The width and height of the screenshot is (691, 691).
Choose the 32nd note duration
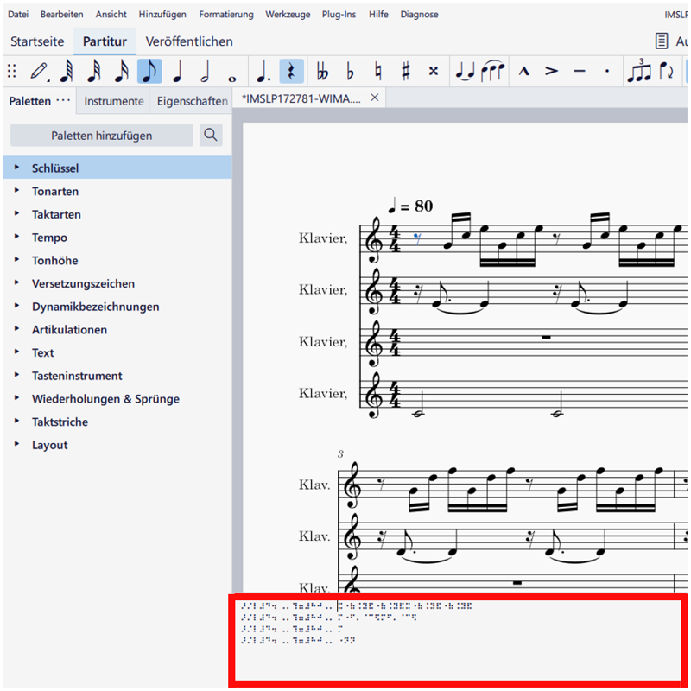[94, 71]
